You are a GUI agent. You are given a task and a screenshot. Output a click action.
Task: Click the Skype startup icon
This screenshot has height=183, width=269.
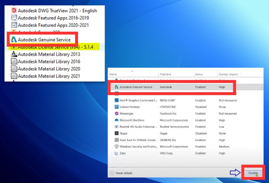116,133
